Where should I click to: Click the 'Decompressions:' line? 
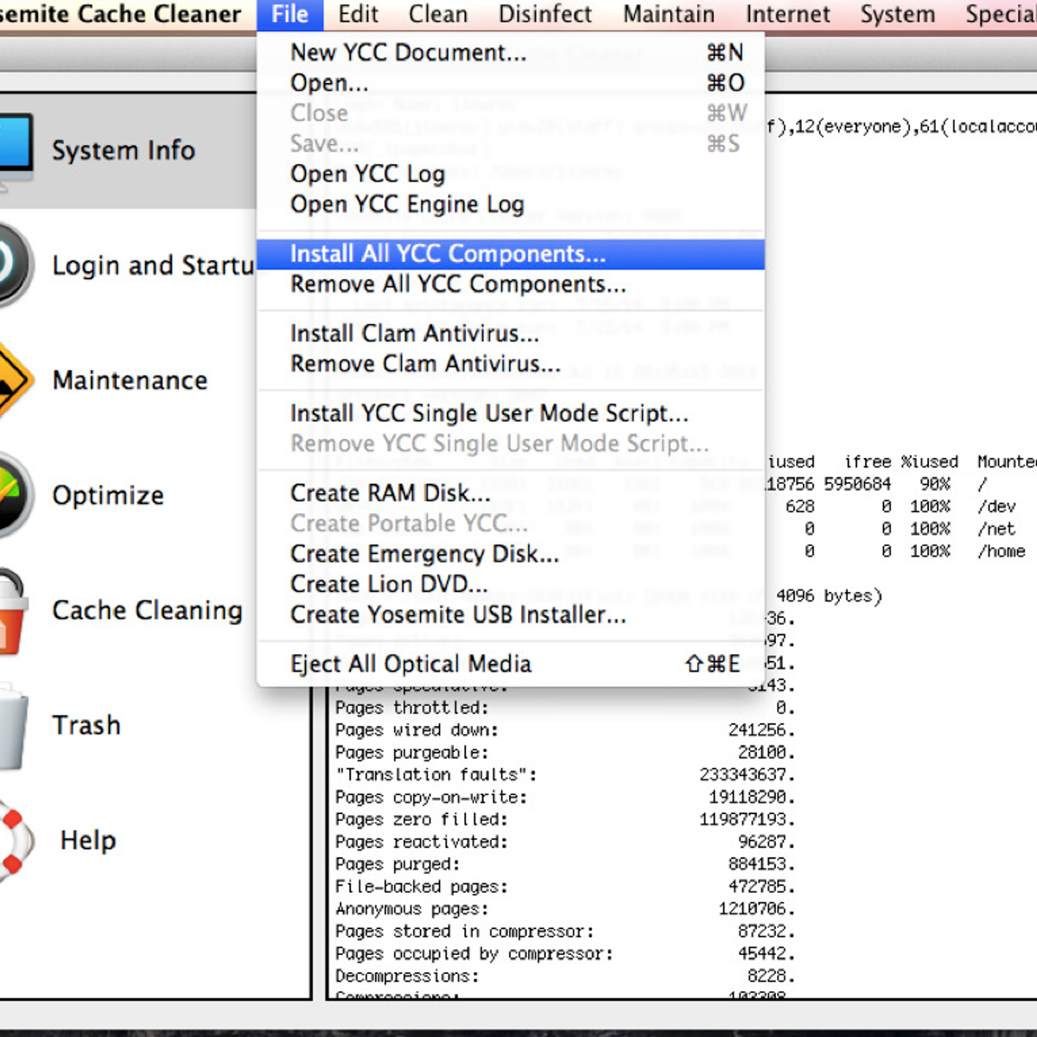(x=565, y=977)
